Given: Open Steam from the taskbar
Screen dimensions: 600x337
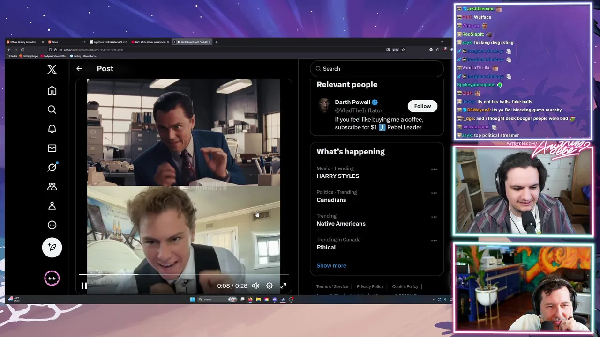Looking at the screenshot, I should pos(283,300).
